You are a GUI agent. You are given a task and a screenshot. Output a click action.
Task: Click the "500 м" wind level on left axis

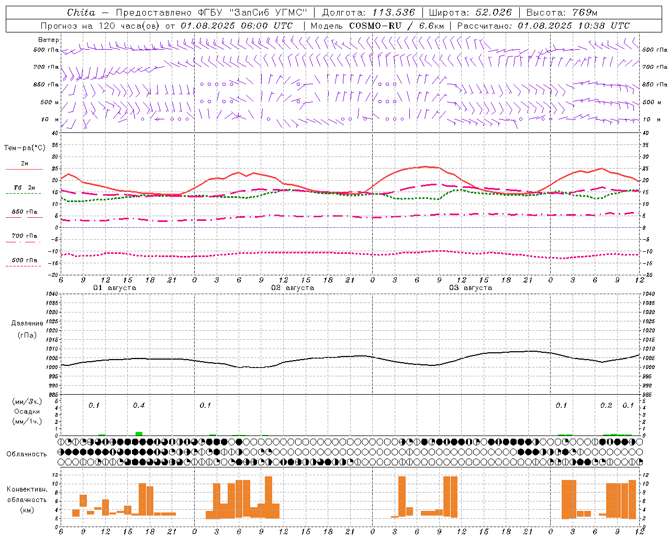[50, 102]
